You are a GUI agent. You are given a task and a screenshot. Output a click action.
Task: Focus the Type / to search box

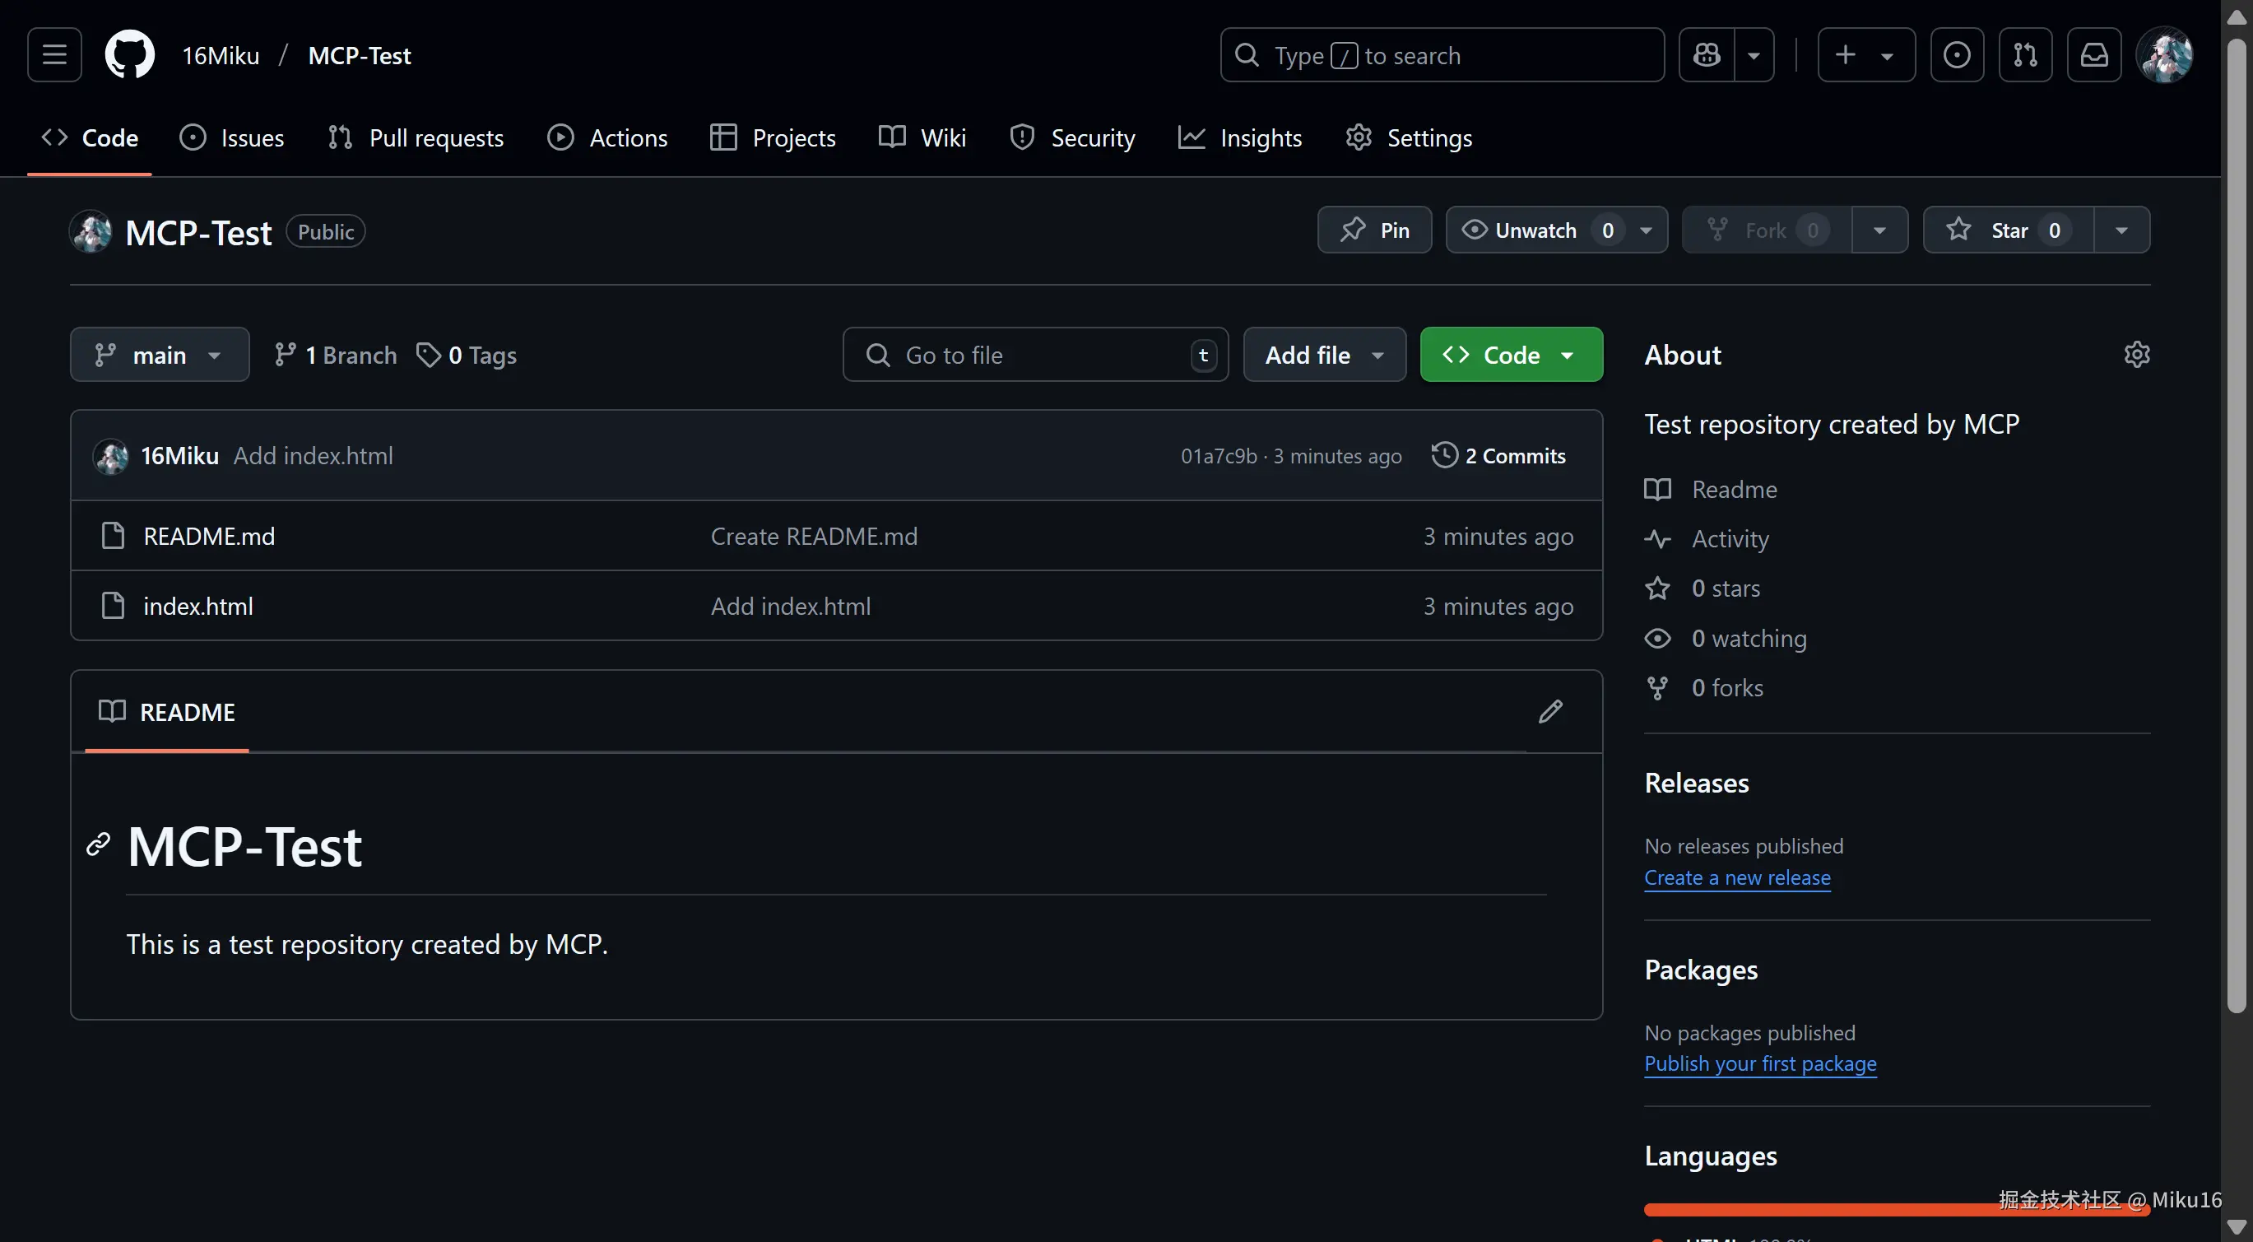coord(1442,55)
